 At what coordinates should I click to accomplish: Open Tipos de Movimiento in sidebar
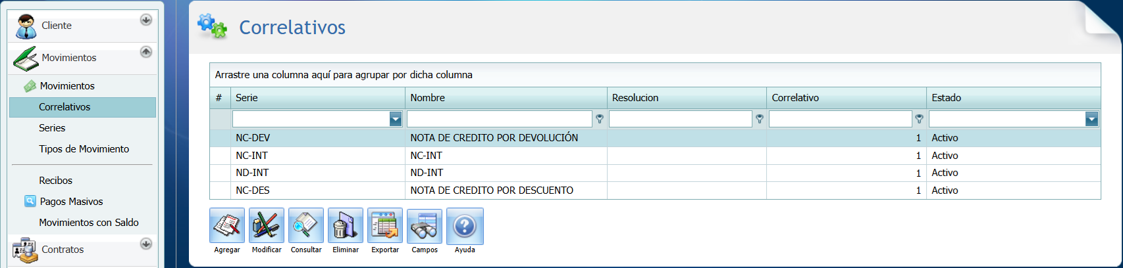click(84, 149)
